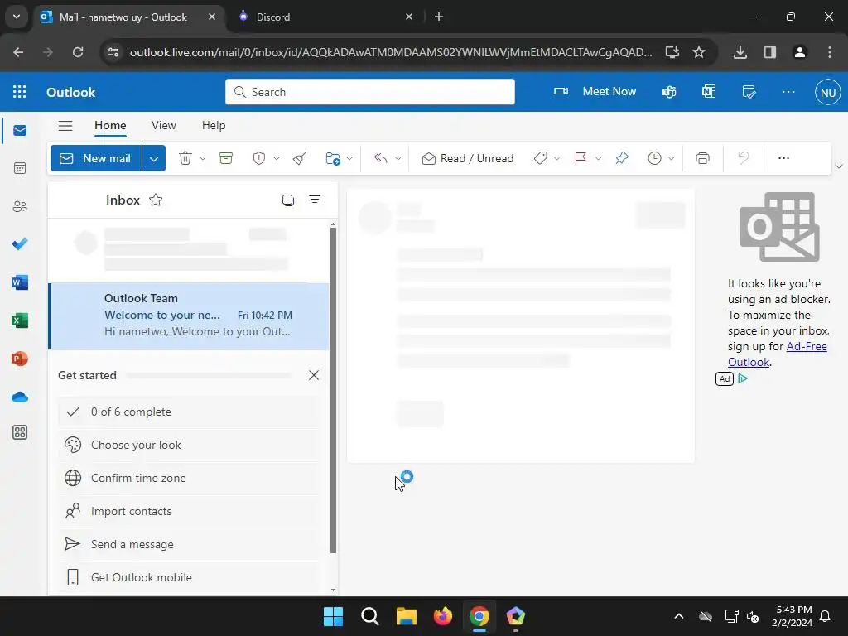This screenshot has width=848, height=636.
Task: Open To Do checkmark app
Action: point(20,244)
